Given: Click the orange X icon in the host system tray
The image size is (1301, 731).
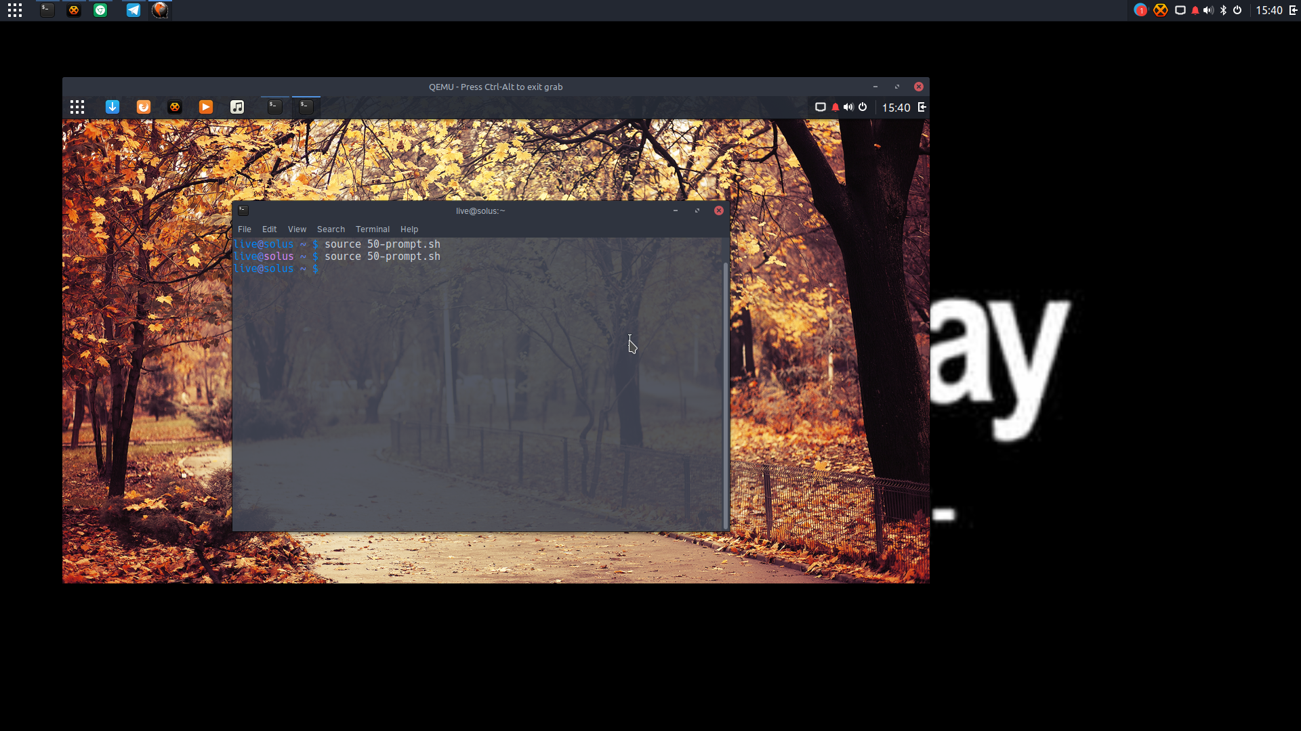Looking at the screenshot, I should pyautogui.click(x=1161, y=10).
